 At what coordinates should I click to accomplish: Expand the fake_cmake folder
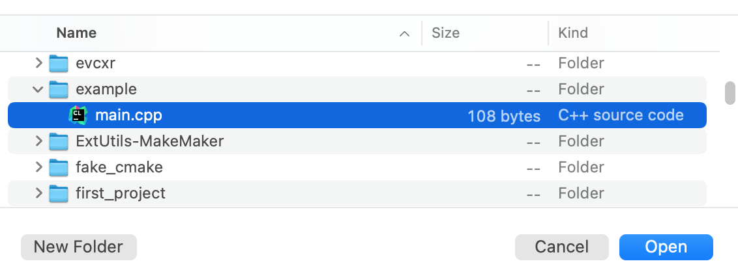click(x=38, y=167)
